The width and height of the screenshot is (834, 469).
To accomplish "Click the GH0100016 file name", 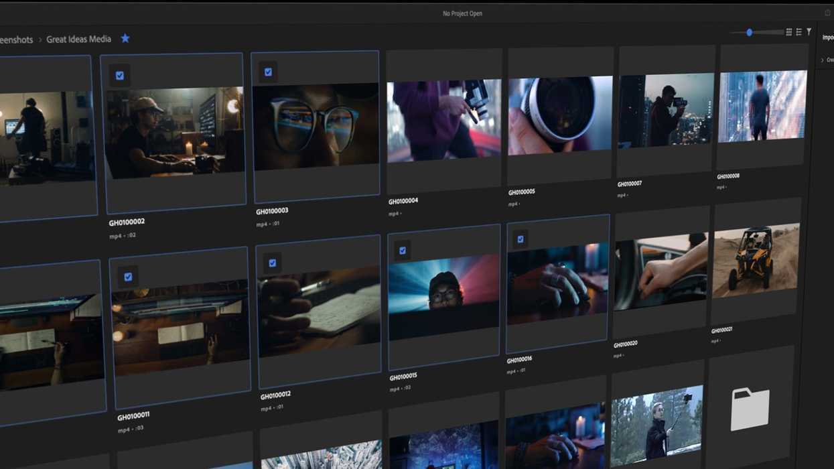I will tap(519, 360).
